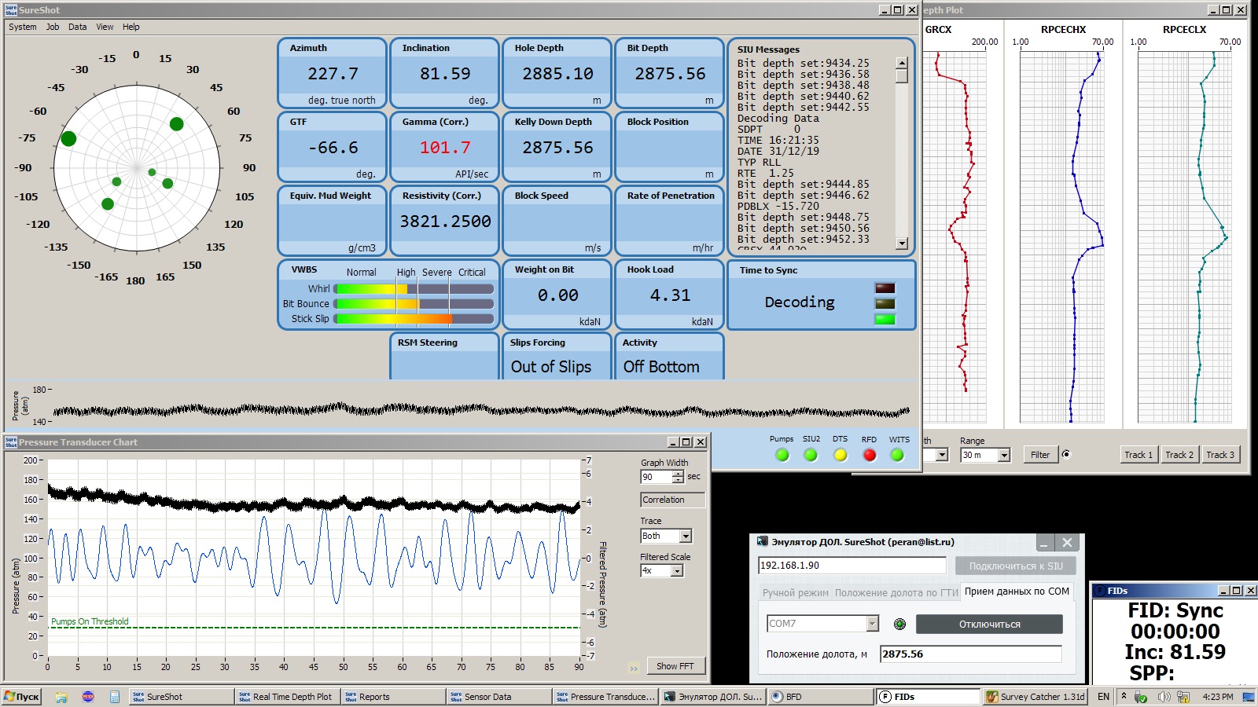Click the IP address field 192.168.1.90
The image size is (1258, 707).
click(x=852, y=566)
